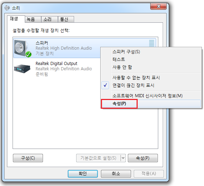The height and width of the screenshot is (186, 204).
Task: Expand the 기본값으로 설정(S) dropdown arrow
Action: pyautogui.click(x=123, y=158)
